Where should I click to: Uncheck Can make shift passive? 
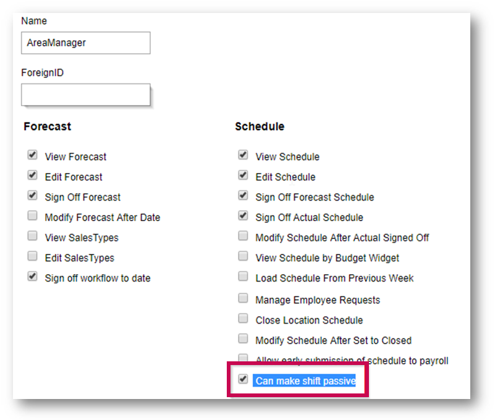pos(243,380)
